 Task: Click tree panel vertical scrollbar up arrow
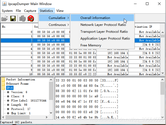pyautogui.click(x=51, y=80)
